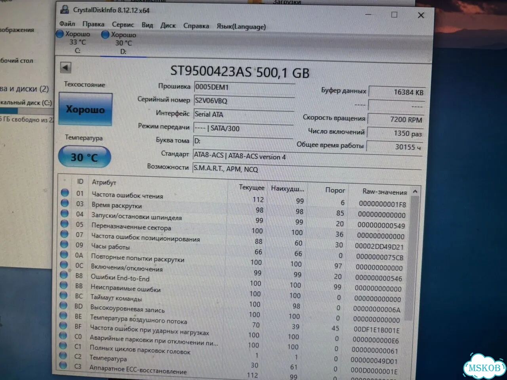The height and width of the screenshot is (380, 507).
Task: Click raw value 0000000075CB
Action: coord(380,257)
